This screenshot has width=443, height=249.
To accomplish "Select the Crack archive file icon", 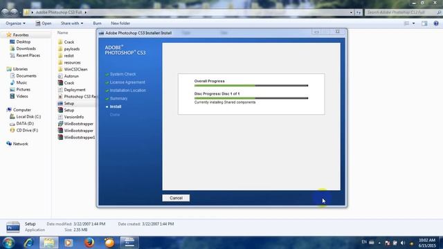I will coord(60,83).
